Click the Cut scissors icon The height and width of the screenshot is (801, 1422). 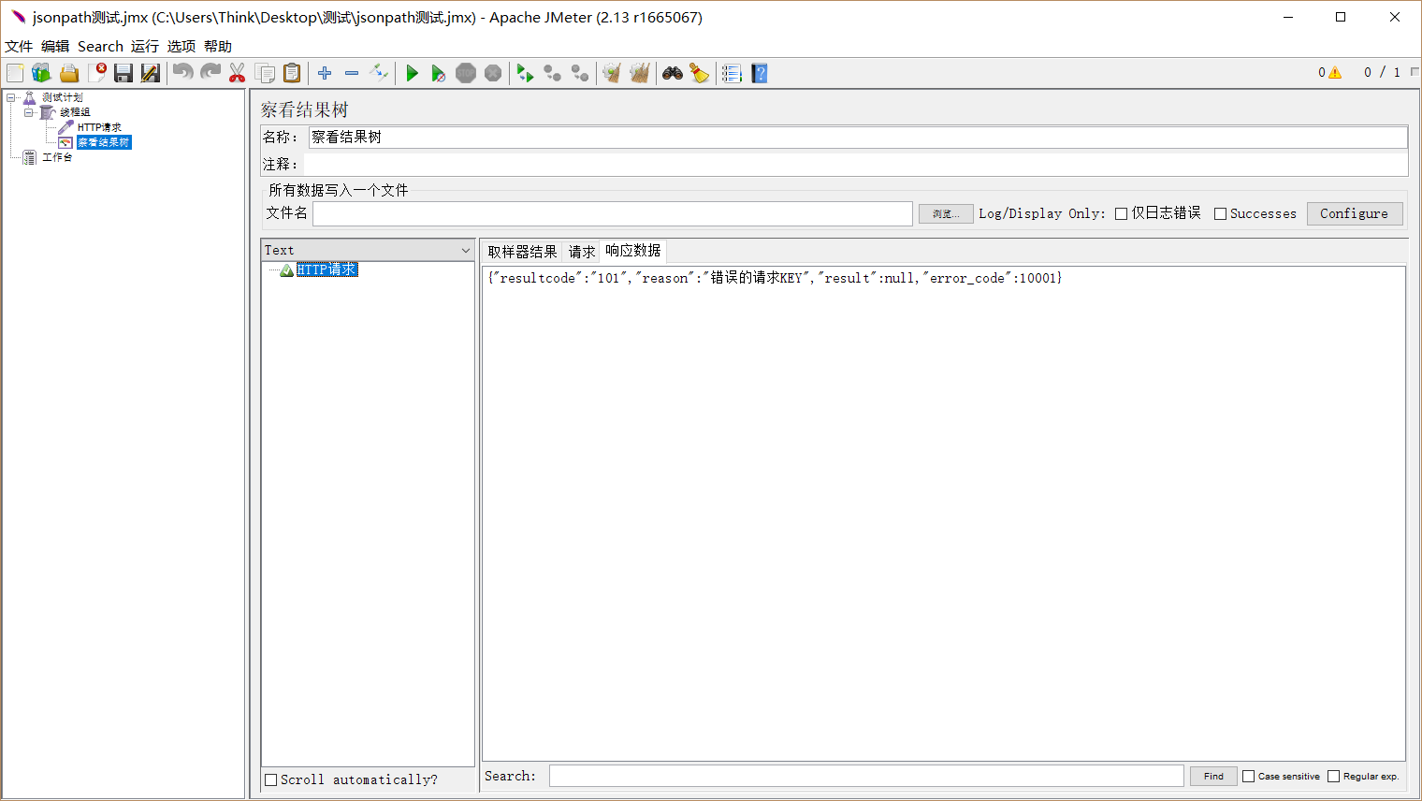click(238, 73)
